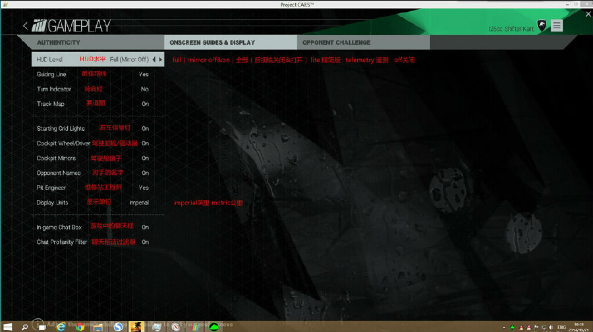The image size is (593, 332).
Task: Open the compass icon app in the taskbar
Action: (175, 327)
